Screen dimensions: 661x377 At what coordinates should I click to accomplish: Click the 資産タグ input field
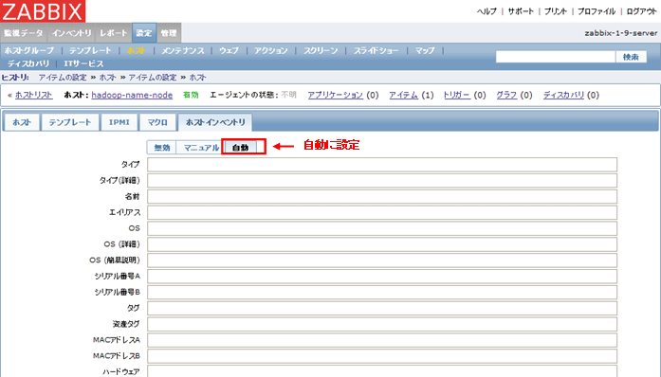pyautogui.click(x=382, y=324)
